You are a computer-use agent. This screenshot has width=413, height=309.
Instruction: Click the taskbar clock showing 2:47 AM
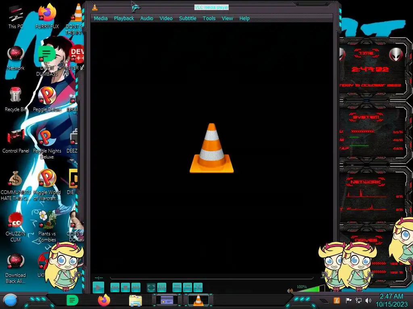point(391,300)
